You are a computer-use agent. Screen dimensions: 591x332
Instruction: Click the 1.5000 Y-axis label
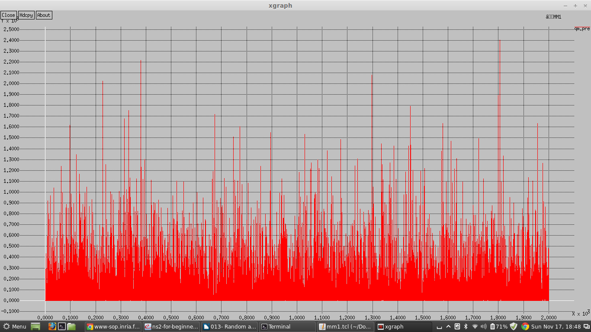[x=11, y=137]
